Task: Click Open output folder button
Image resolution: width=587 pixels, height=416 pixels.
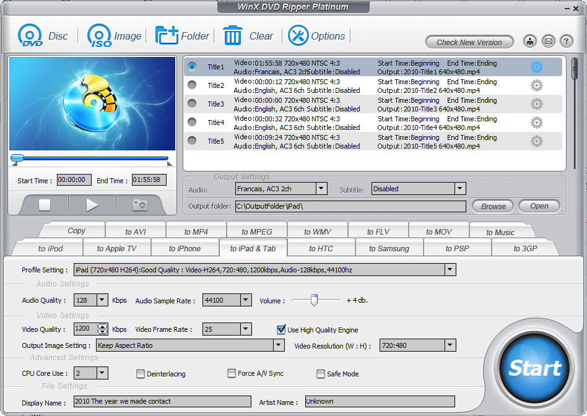Action: (539, 206)
